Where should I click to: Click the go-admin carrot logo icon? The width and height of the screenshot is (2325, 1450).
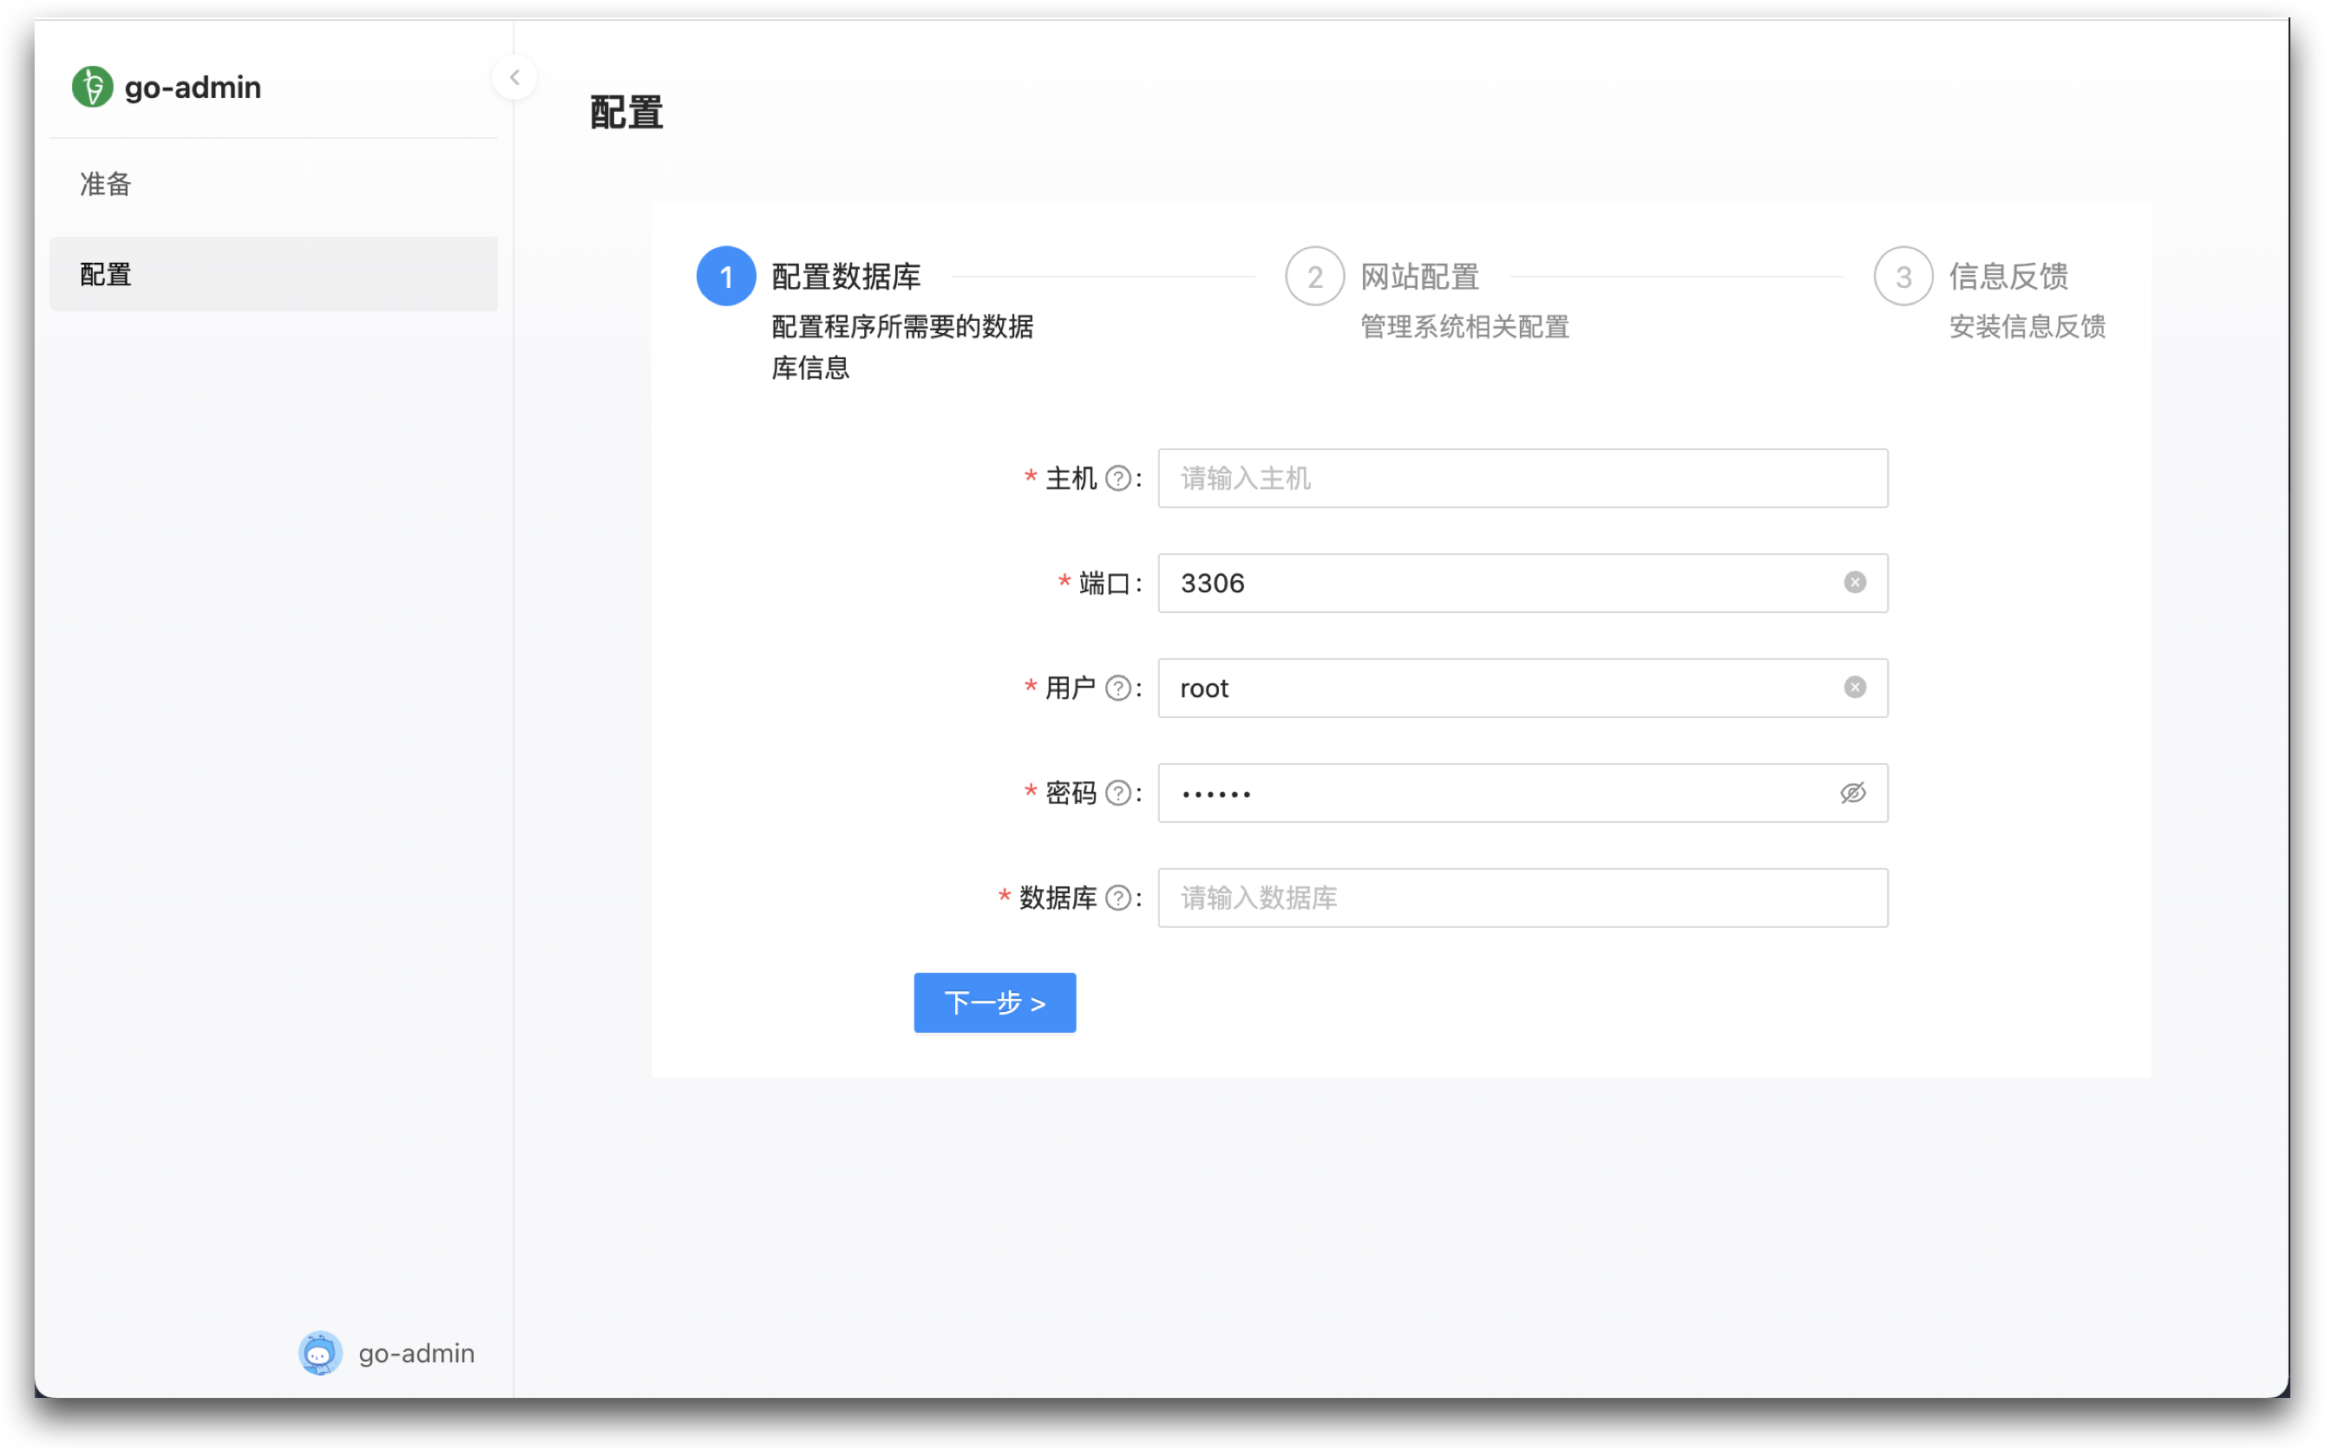pyautogui.click(x=92, y=88)
